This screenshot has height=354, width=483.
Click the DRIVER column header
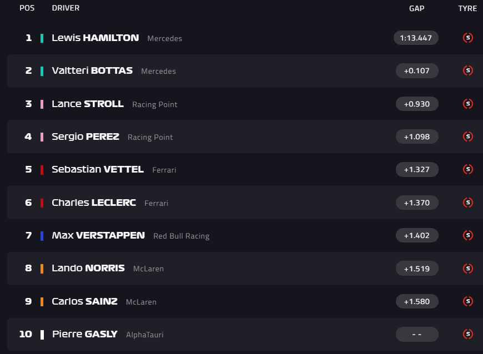click(x=66, y=8)
